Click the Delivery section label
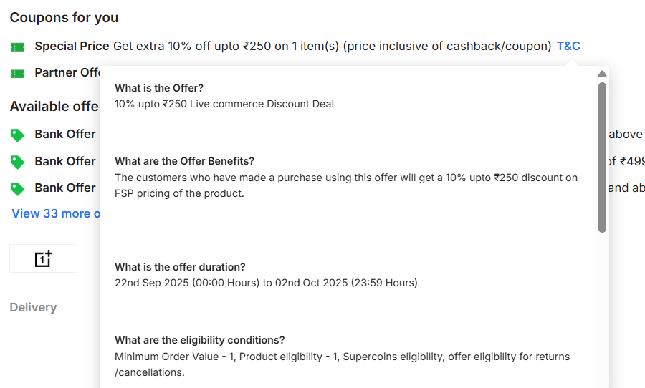 pos(33,307)
